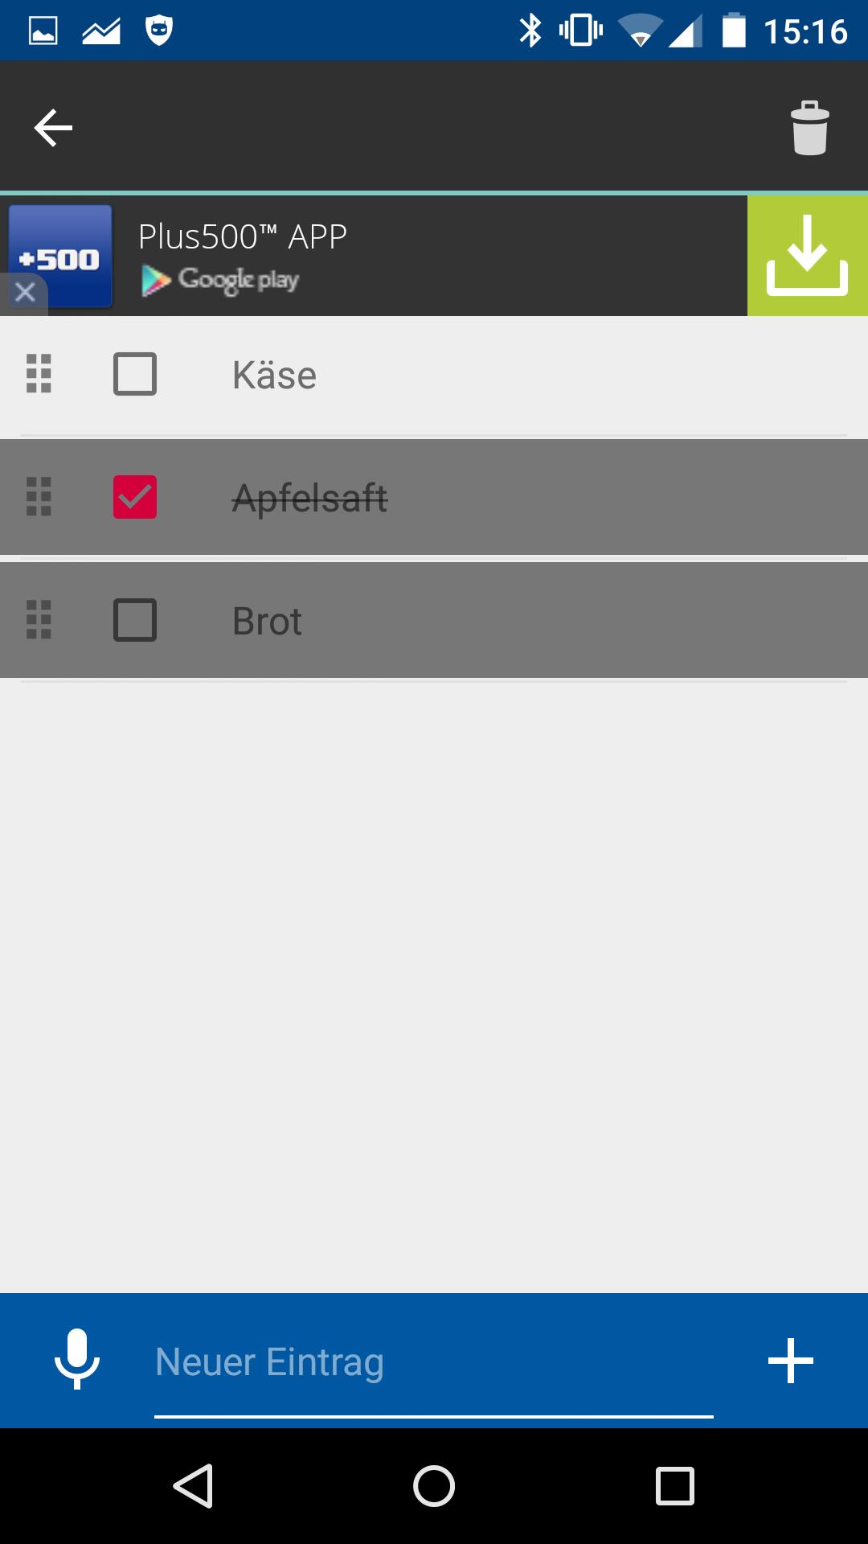Tap the drag handle beside Brot
Viewport: 868px width, 1544px height.
pyautogui.click(x=39, y=620)
